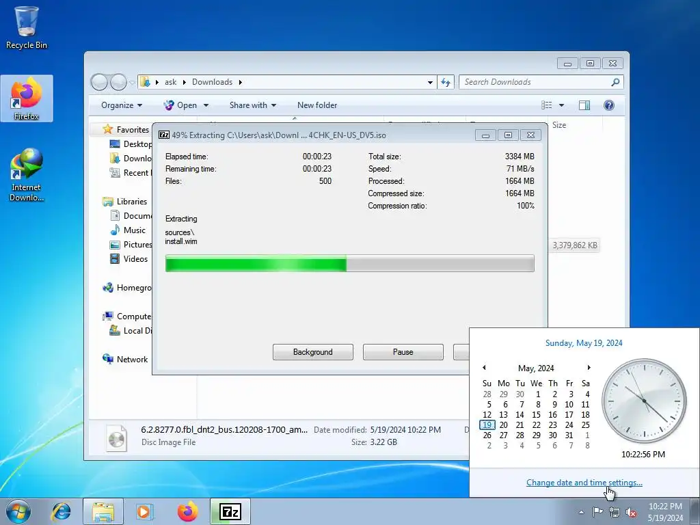Click the 'May, 2024' calendar header
Image resolution: width=700 pixels, height=525 pixels.
coord(536,368)
